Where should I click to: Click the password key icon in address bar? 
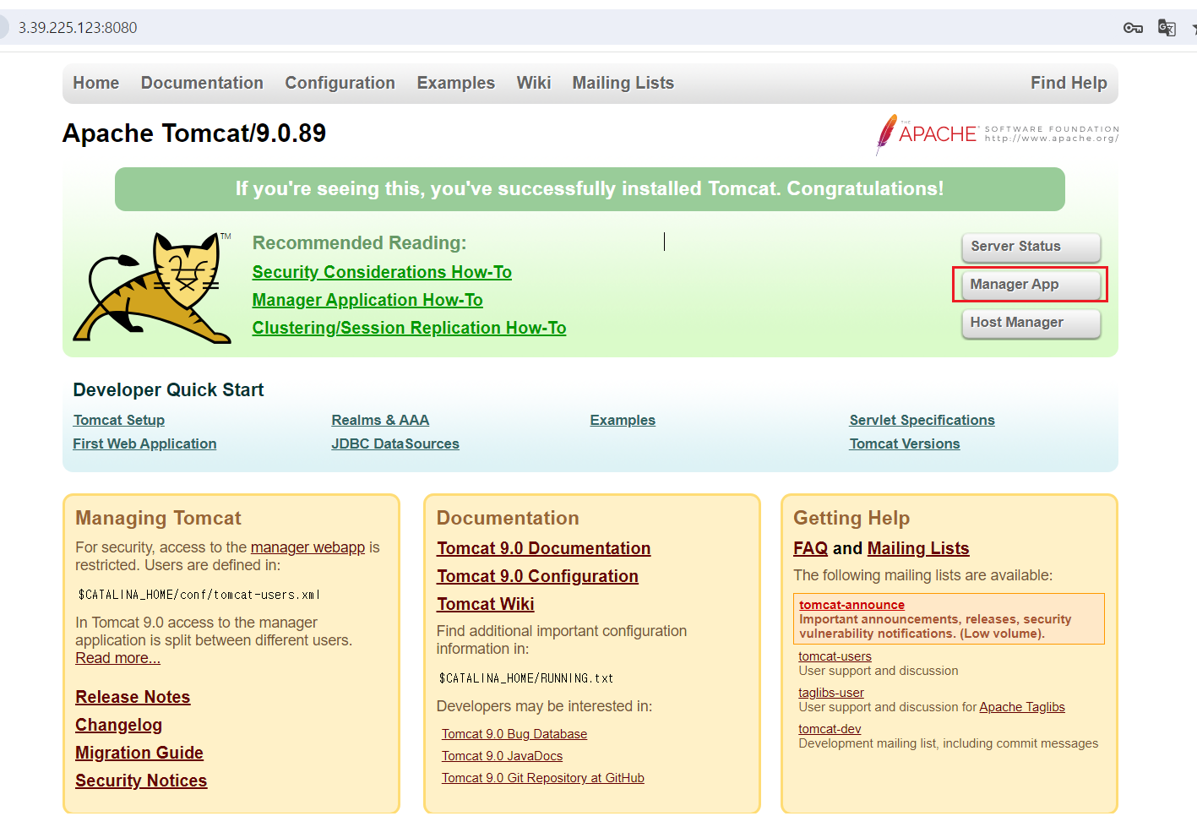coord(1133,28)
